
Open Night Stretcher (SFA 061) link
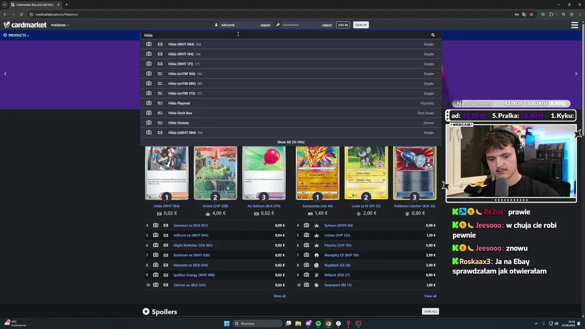coord(193,245)
